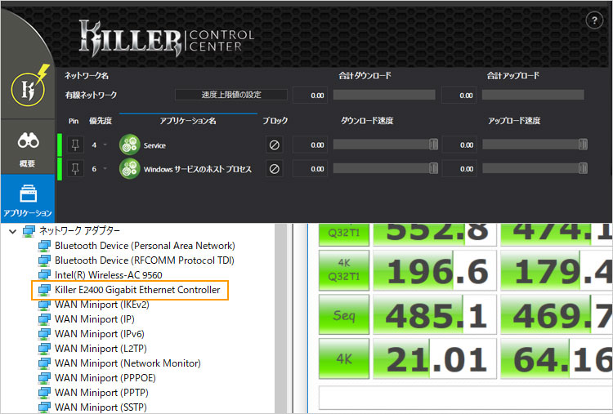Click the Service download speed slider
Viewport: 613px width, 414px height.
pyautogui.click(x=386, y=145)
